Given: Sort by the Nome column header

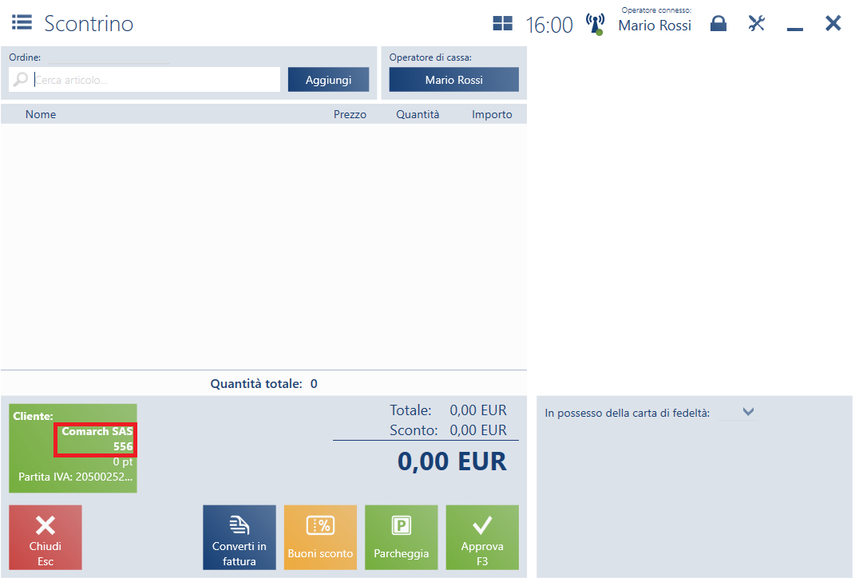Looking at the screenshot, I should (x=41, y=114).
